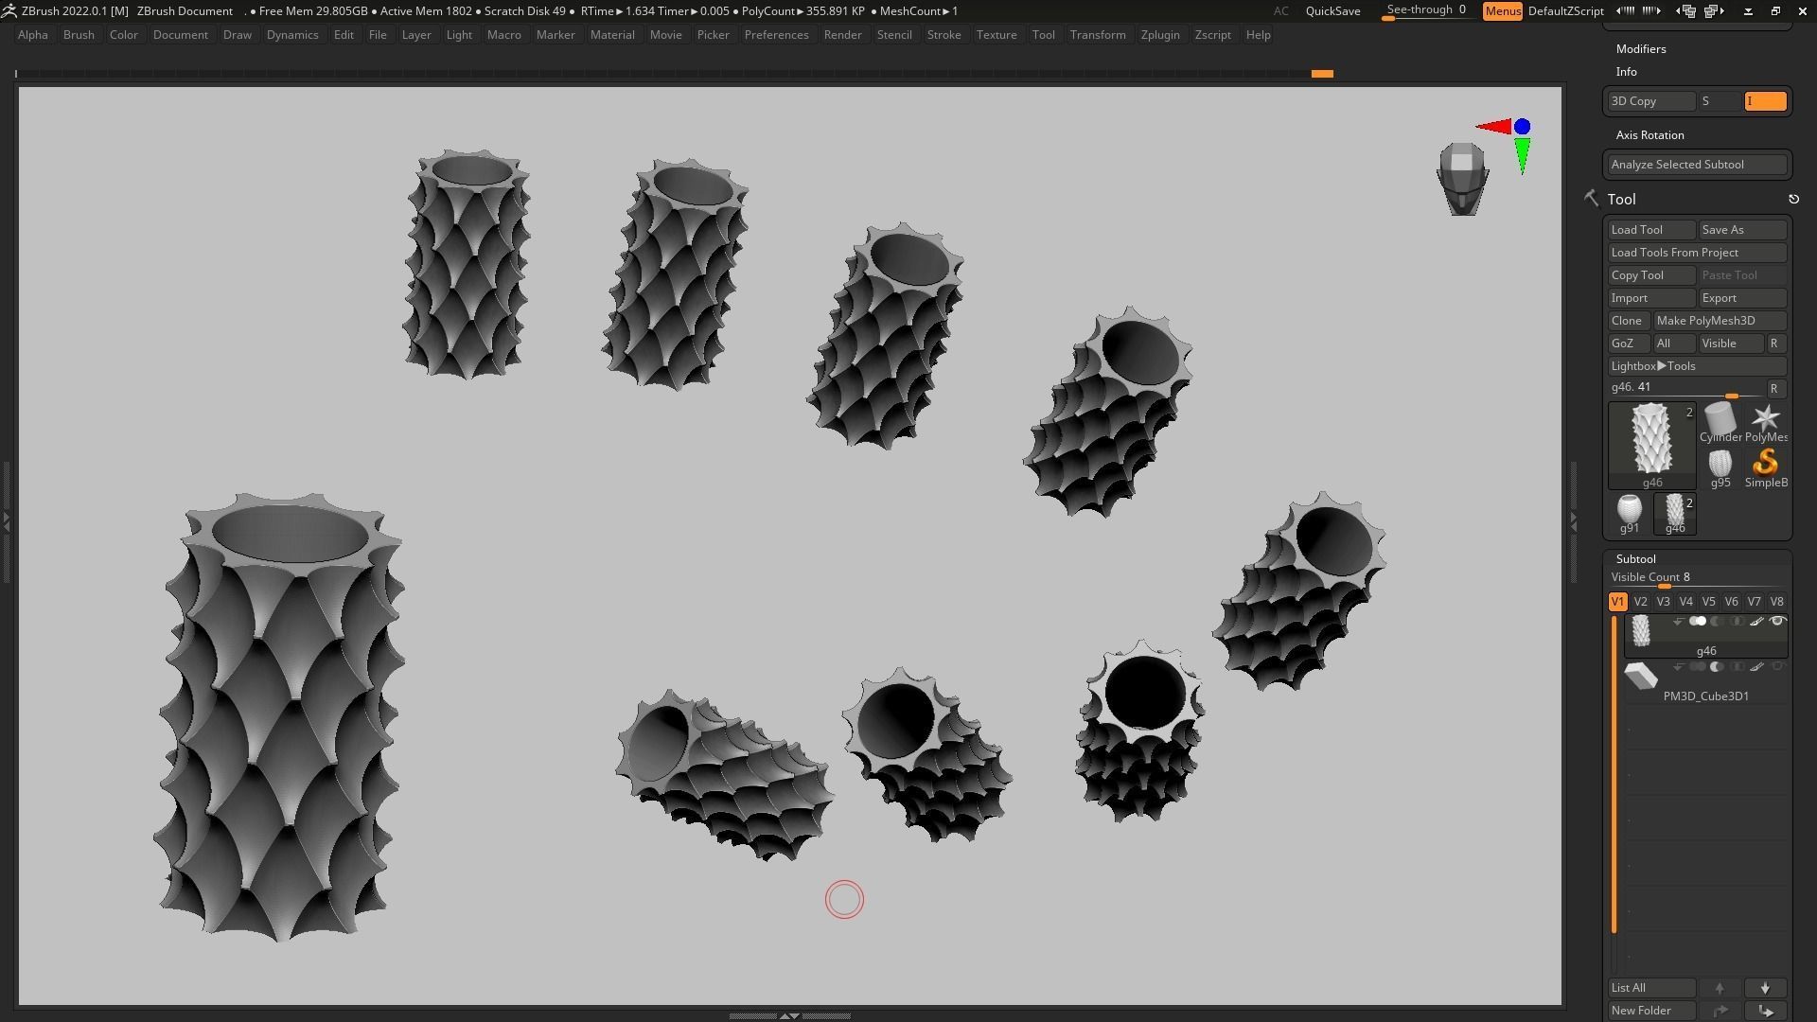Image resolution: width=1817 pixels, height=1022 pixels.
Task: Expand the Axis Rotation section
Action: (1649, 135)
